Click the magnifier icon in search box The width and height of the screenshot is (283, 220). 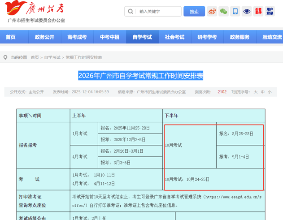131,12
